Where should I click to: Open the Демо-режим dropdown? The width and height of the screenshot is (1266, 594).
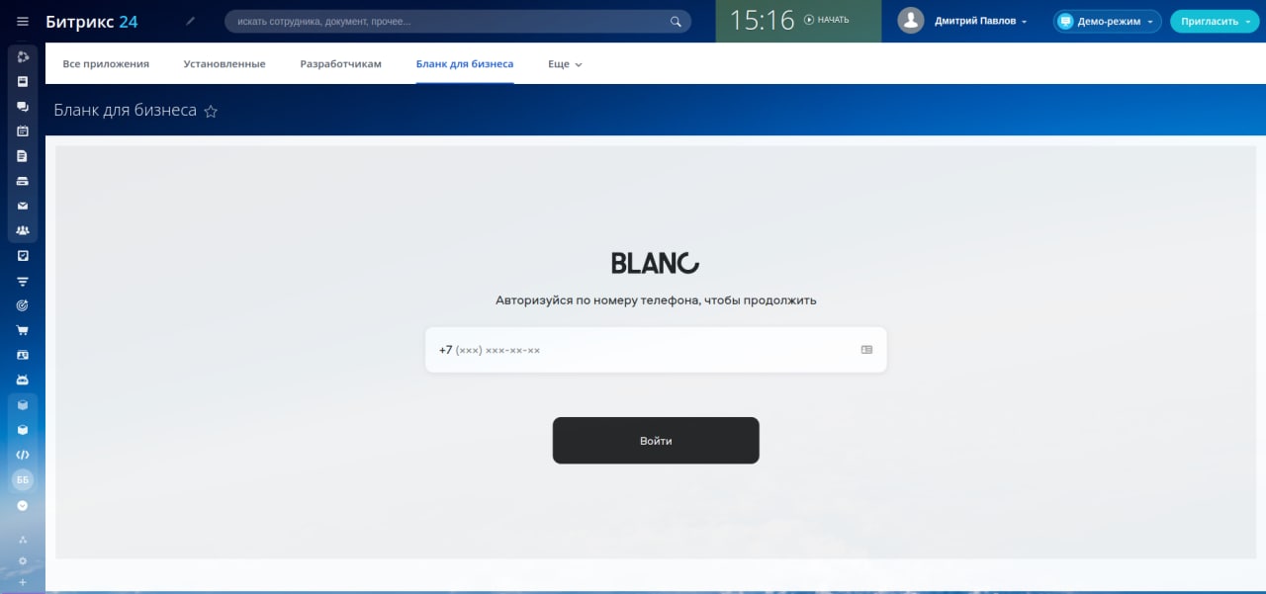[x=1108, y=21]
